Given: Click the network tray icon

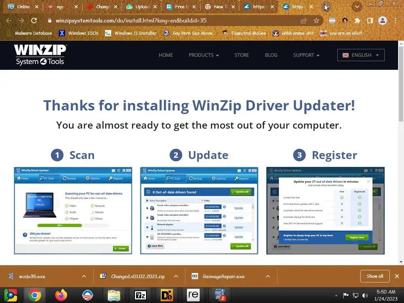Looking at the screenshot, I should tap(355, 296).
